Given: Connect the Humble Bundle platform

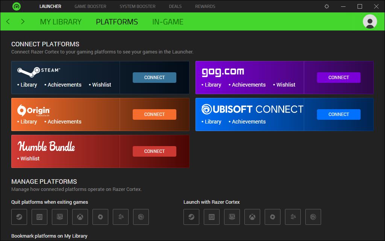Looking at the screenshot, I should click(x=155, y=151).
